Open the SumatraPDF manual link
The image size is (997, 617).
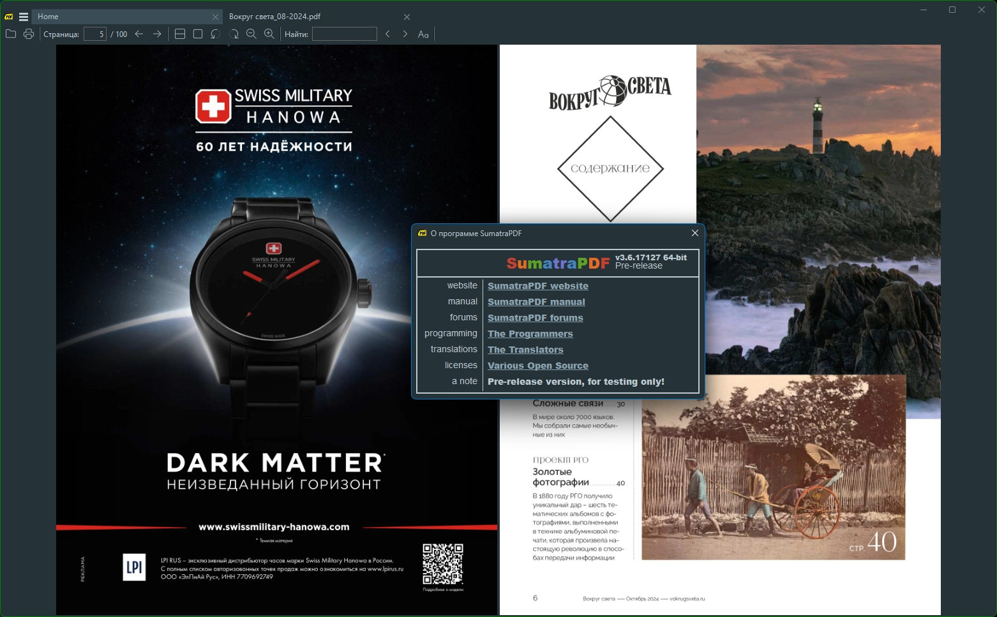[536, 302]
